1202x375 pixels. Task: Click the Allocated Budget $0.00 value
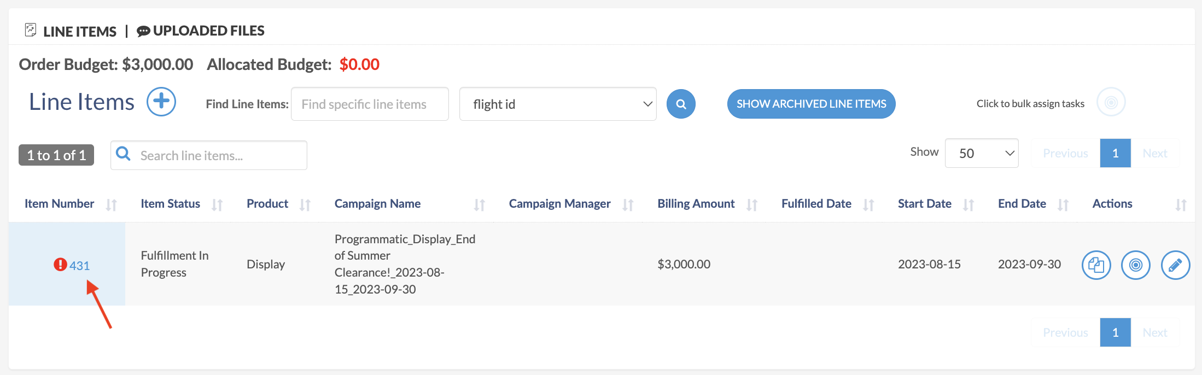click(x=359, y=65)
